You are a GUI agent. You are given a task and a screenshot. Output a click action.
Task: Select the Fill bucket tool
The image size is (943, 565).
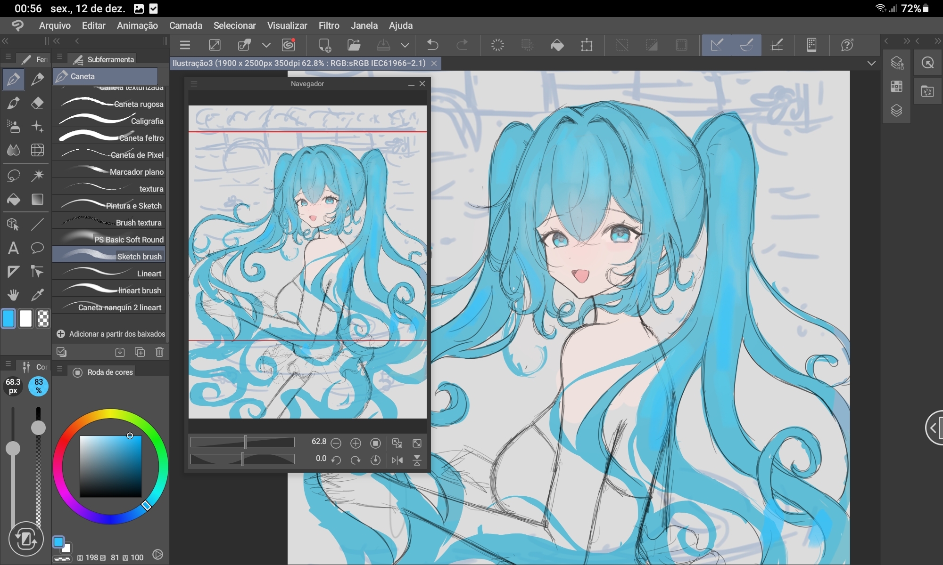coord(13,200)
